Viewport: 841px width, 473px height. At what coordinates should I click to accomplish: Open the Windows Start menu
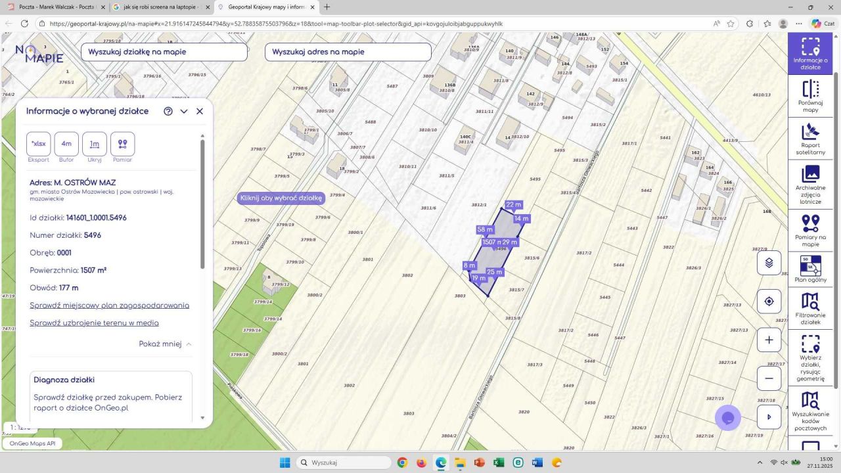click(x=284, y=462)
